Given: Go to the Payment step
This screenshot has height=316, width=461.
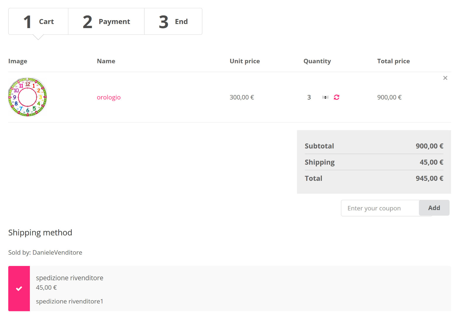Looking at the screenshot, I should pyautogui.click(x=106, y=22).
